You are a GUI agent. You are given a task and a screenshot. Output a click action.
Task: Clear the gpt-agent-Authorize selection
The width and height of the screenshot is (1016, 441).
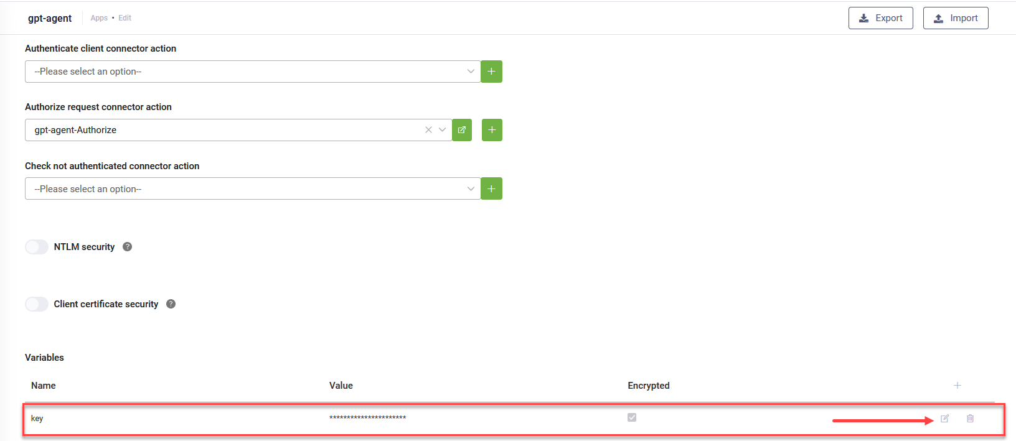pos(428,130)
